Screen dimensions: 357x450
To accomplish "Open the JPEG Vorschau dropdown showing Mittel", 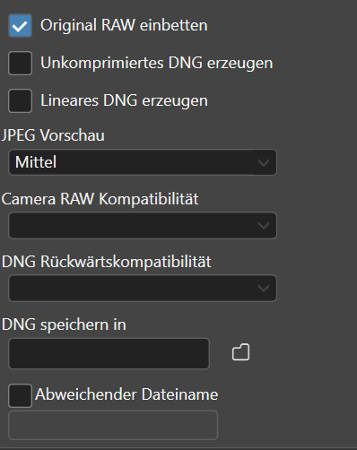I will (143, 162).
